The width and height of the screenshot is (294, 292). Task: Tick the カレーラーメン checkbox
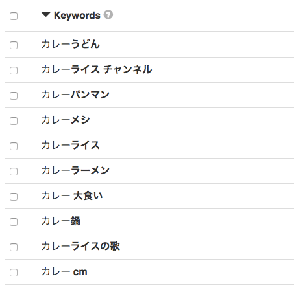[x=14, y=172]
